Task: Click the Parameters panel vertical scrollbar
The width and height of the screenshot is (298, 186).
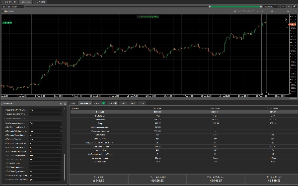Action: click(65, 167)
